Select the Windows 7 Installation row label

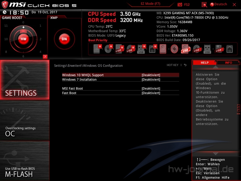coord(79,80)
